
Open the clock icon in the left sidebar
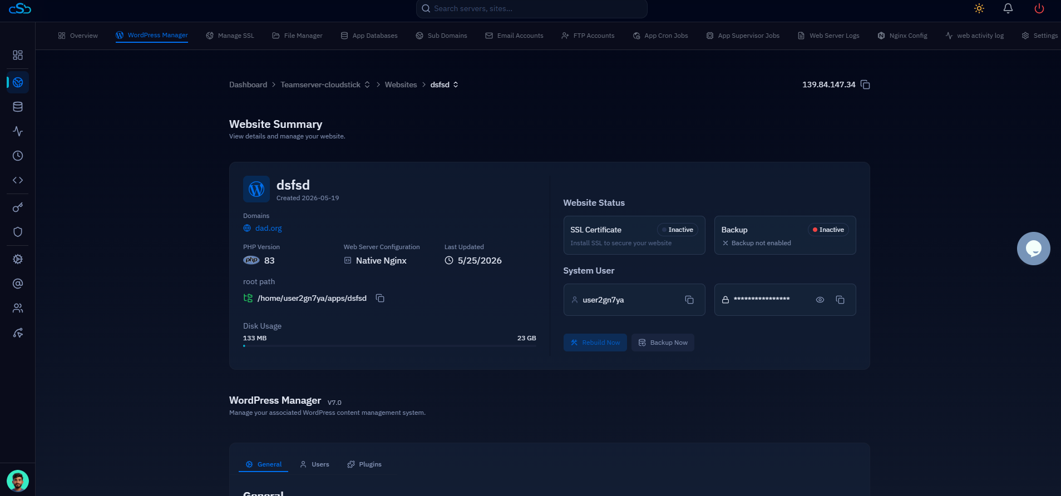pos(18,156)
